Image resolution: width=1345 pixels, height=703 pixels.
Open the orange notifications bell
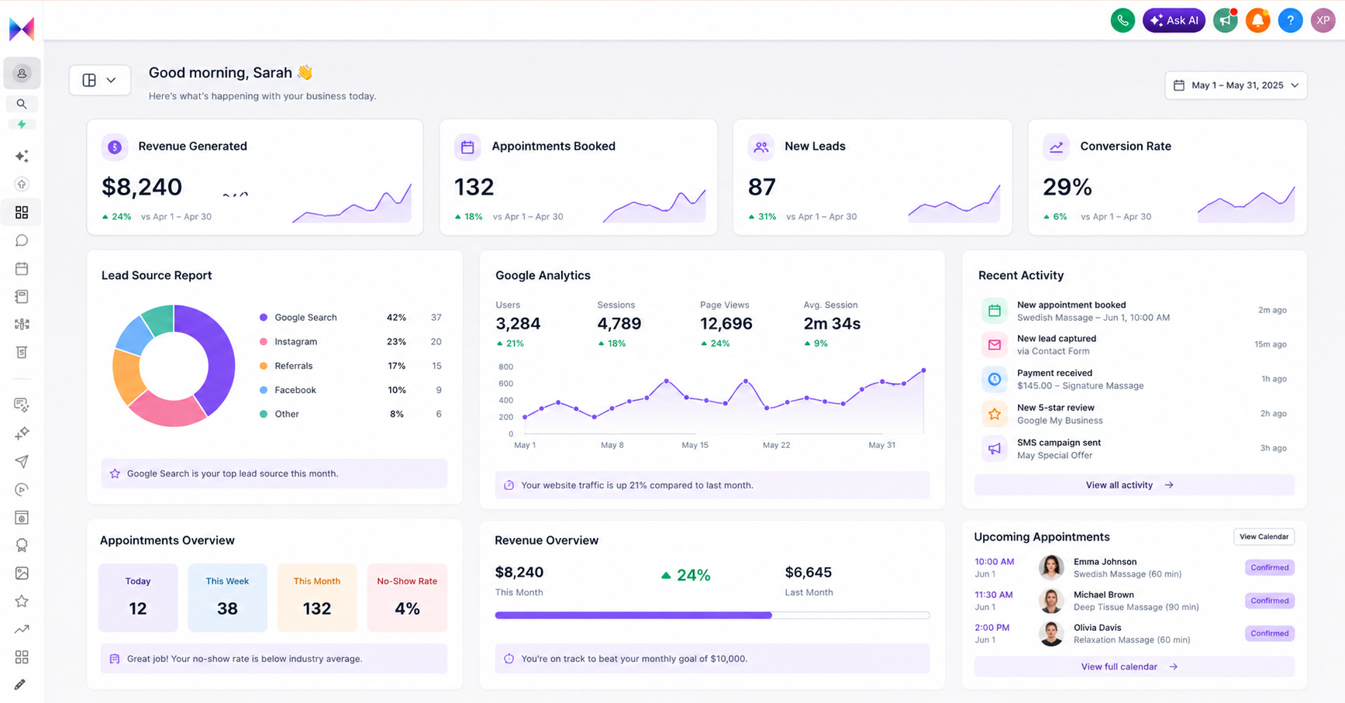pos(1258,20)
